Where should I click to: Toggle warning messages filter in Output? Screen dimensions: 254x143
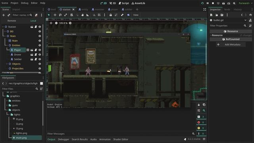(x=201, y=128)
